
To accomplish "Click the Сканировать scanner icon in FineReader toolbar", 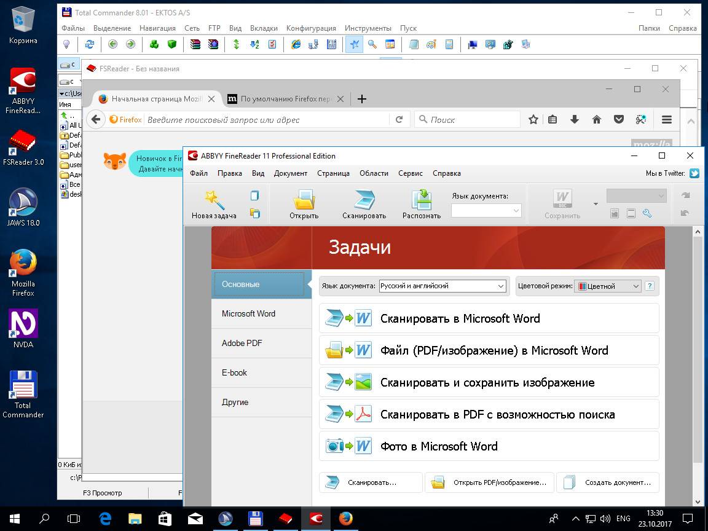I will coord(364,200).
